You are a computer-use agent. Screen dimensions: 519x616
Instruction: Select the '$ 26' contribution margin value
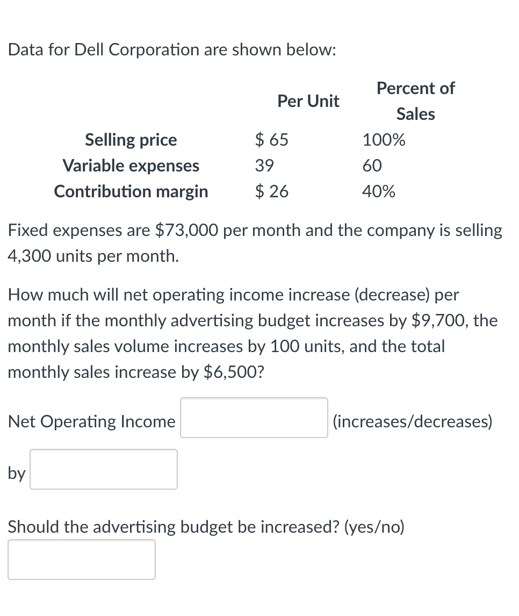point(271,191)
